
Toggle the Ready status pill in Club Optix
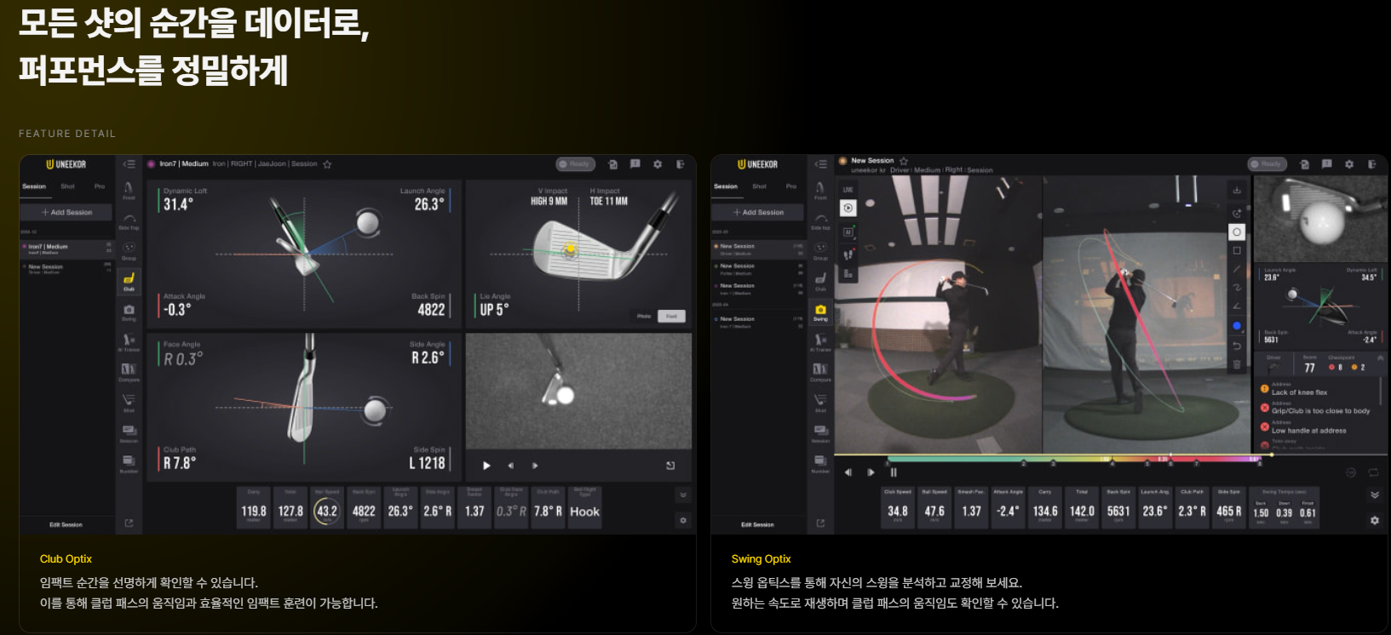[x=575, y=164]
